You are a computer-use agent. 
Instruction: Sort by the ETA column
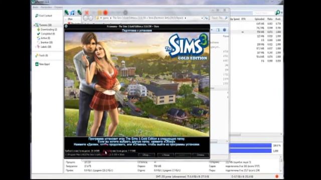coord(243,19)
